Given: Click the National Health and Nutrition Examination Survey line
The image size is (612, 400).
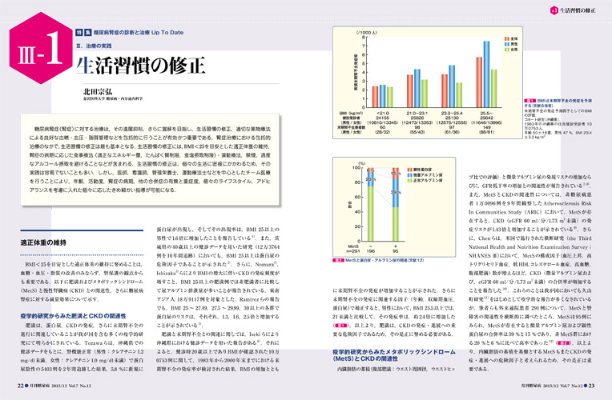Looking at the screenshot, I should (x=529, y=246).
